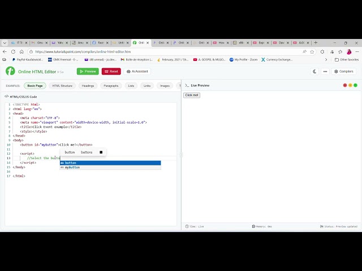Toggle dark mode with the moon icon
Viewport: 362px width, 271px height.
coord(315,72)
